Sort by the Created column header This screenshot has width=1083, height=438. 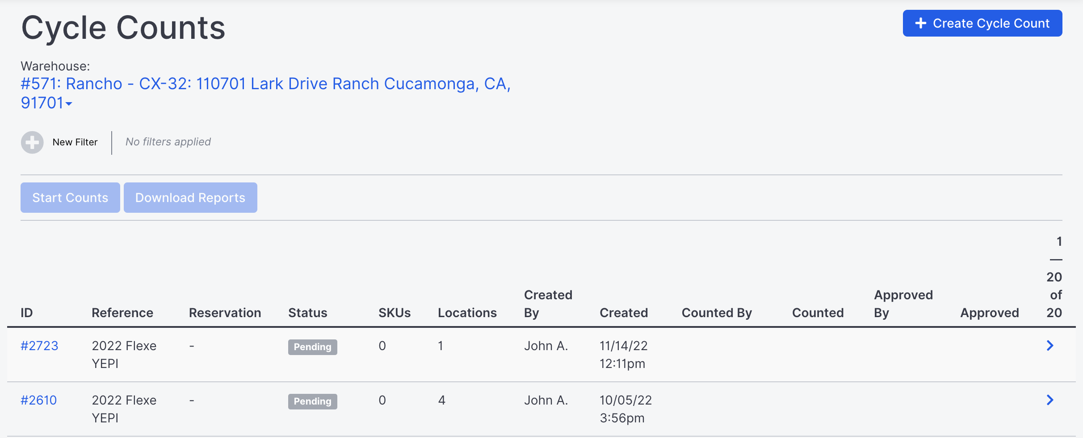[x=624, y=313]
